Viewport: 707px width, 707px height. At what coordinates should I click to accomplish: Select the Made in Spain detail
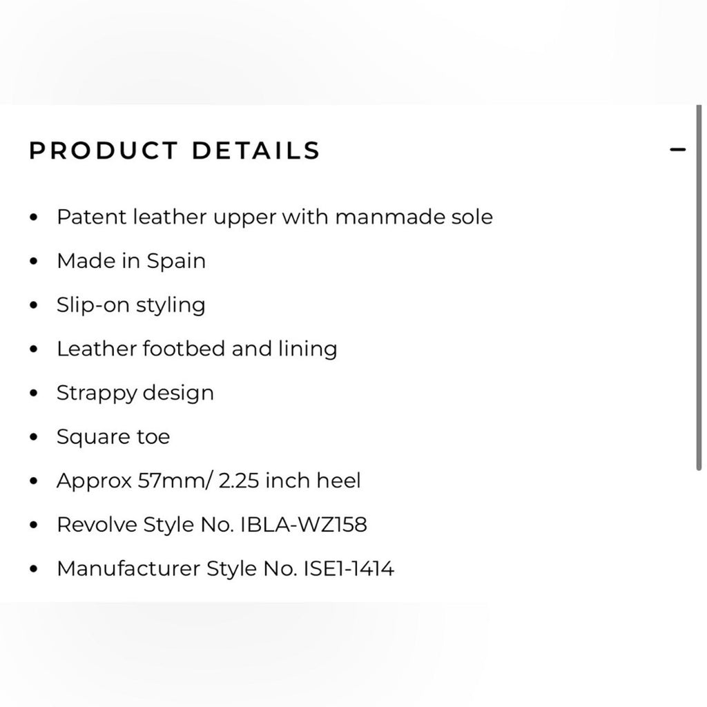tap(131, 260)
